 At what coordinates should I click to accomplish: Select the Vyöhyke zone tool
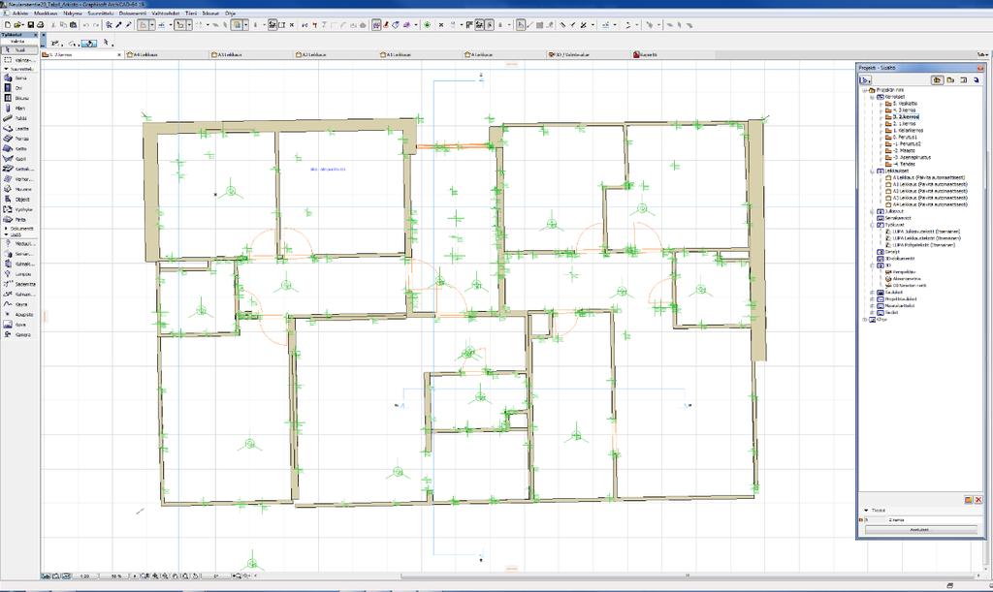pos(19,209)
